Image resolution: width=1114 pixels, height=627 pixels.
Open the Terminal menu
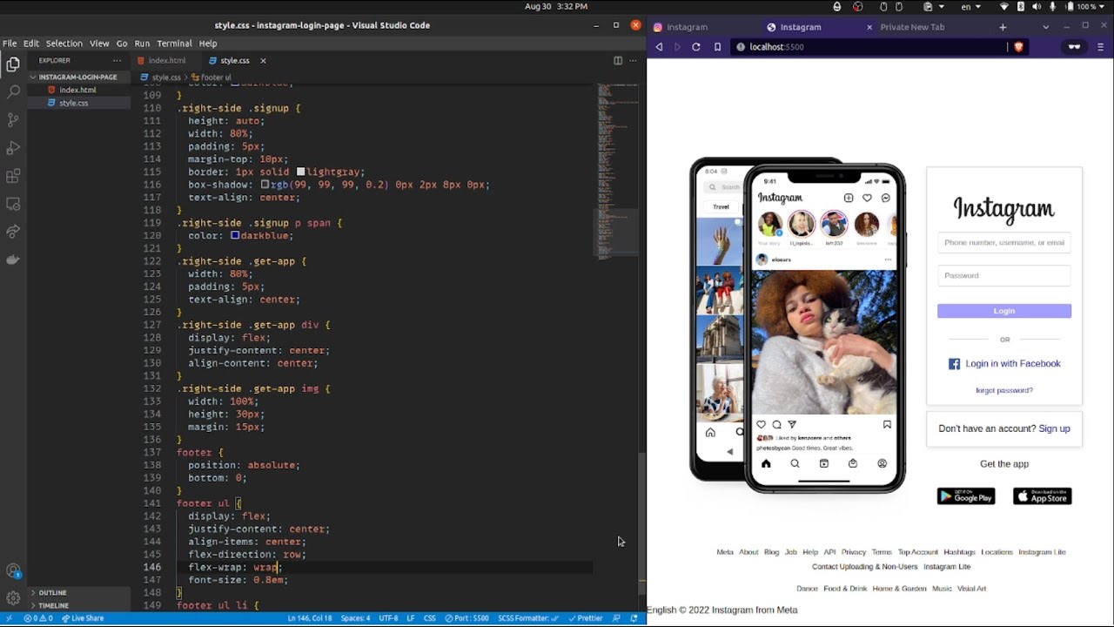[174, 43]
